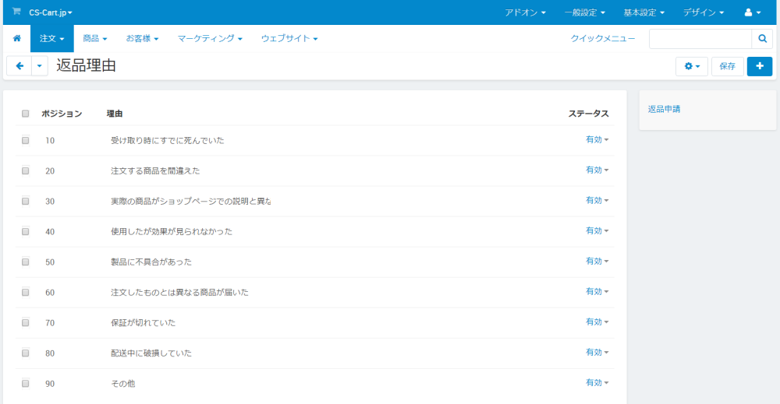Click the home icon in navigation bar
The height and width of the screenshot is (404, 780).
coord(16,38)
